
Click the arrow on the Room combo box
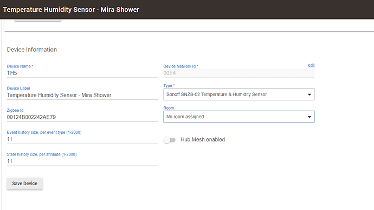tap(309, 117)
